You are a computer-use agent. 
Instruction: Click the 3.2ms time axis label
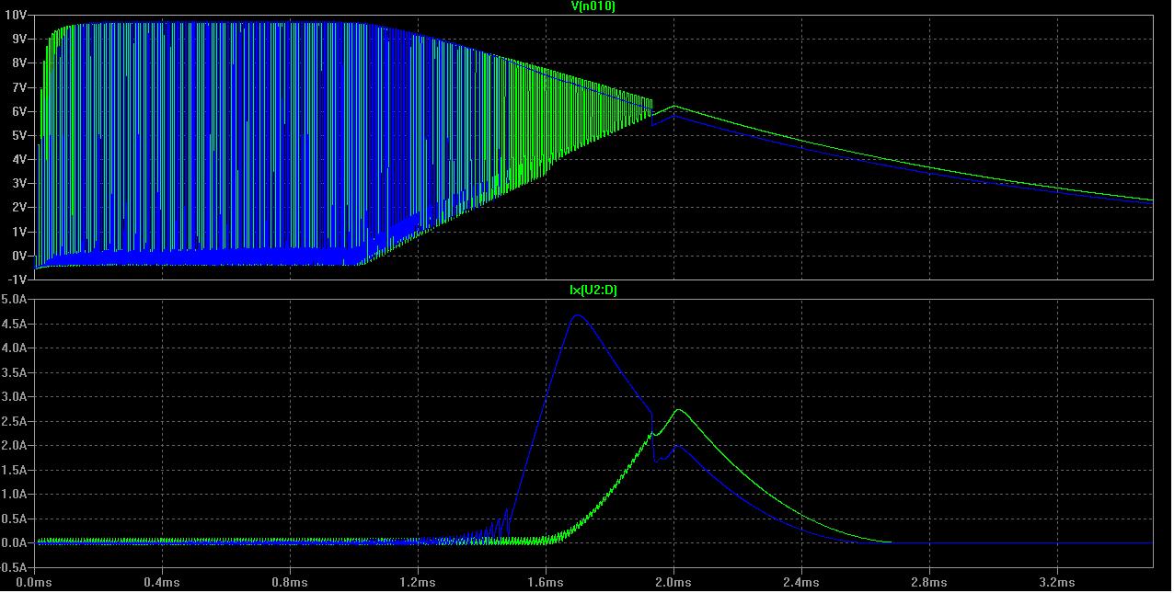click(x=1056, y=582)
